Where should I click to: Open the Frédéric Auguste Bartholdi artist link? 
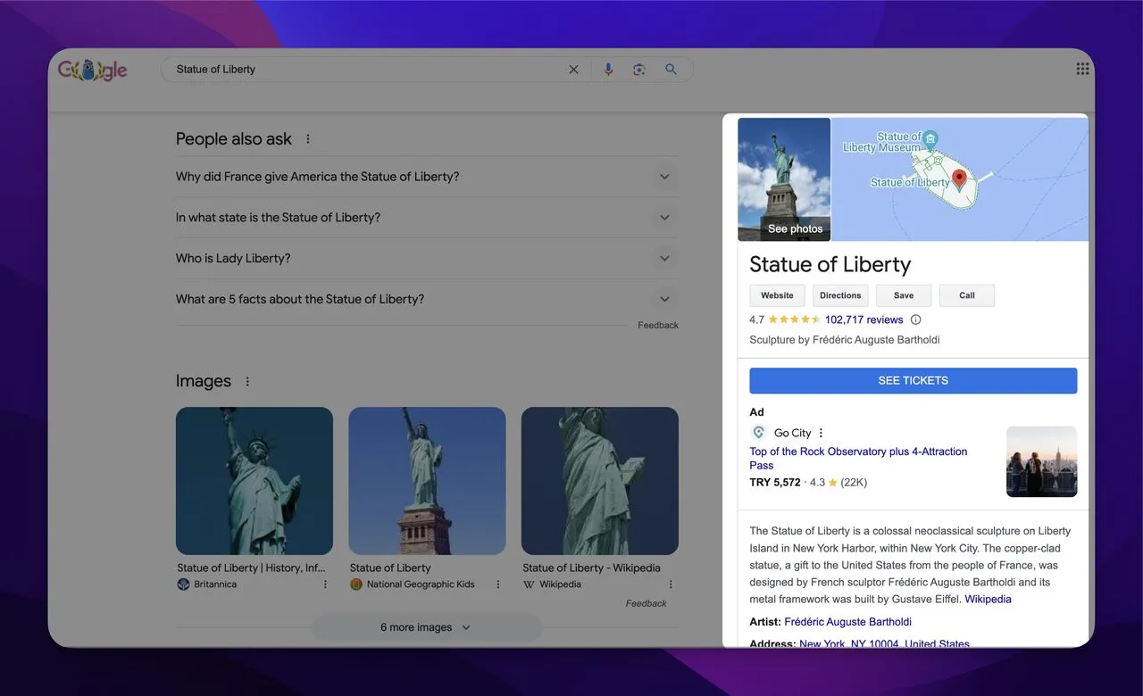tap(847, 622)
